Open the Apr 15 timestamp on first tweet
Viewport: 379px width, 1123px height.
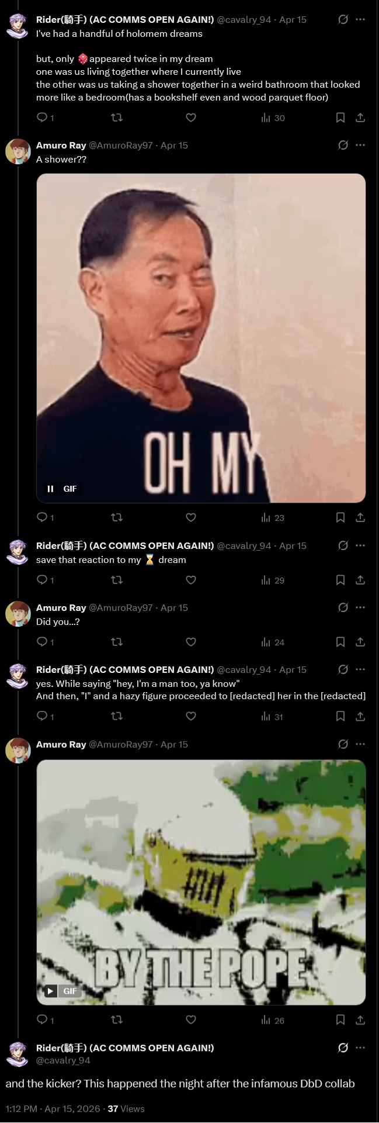pyautogui.click(x=293, y=19)
